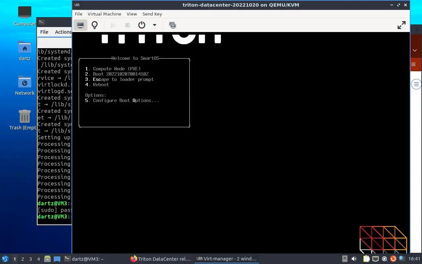Open the manage snapshots icon
Screen dimensions: 422x264
[x=172, y=25]
